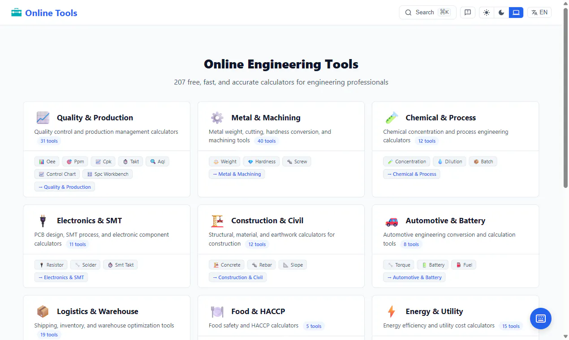Image resolution: width=569 pixels, height=340 pixels.
Task: Click the Chemical & Process test tube icon
Action: tap(392, 118)
